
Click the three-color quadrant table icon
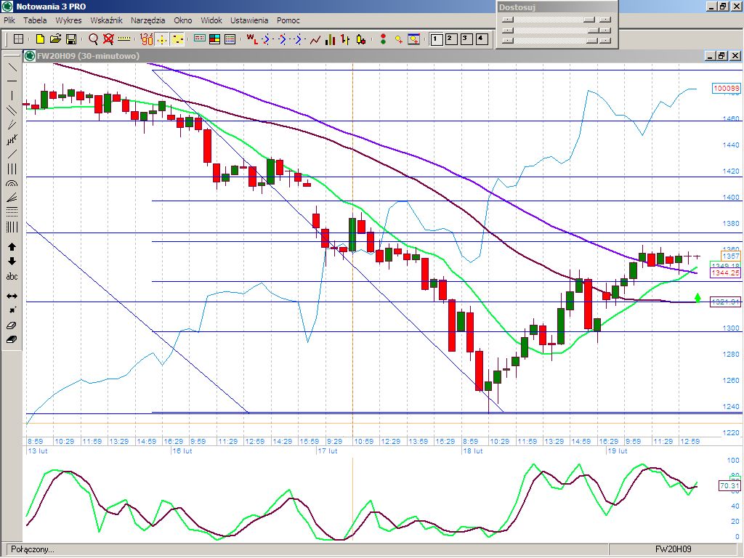point(215,39)
